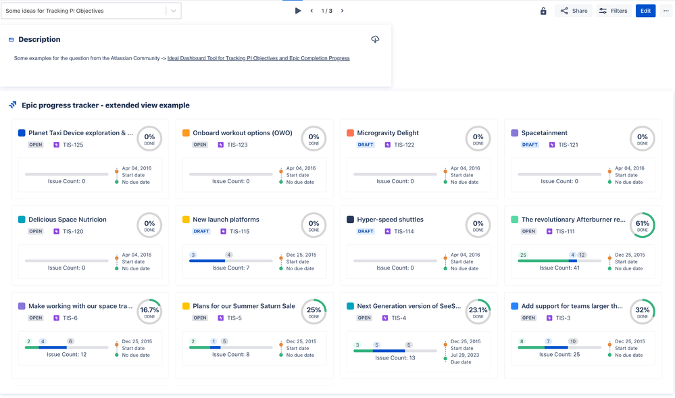Open epic Next Generation version of SeeSpaceEZ
675x398 pixels.
409,306
